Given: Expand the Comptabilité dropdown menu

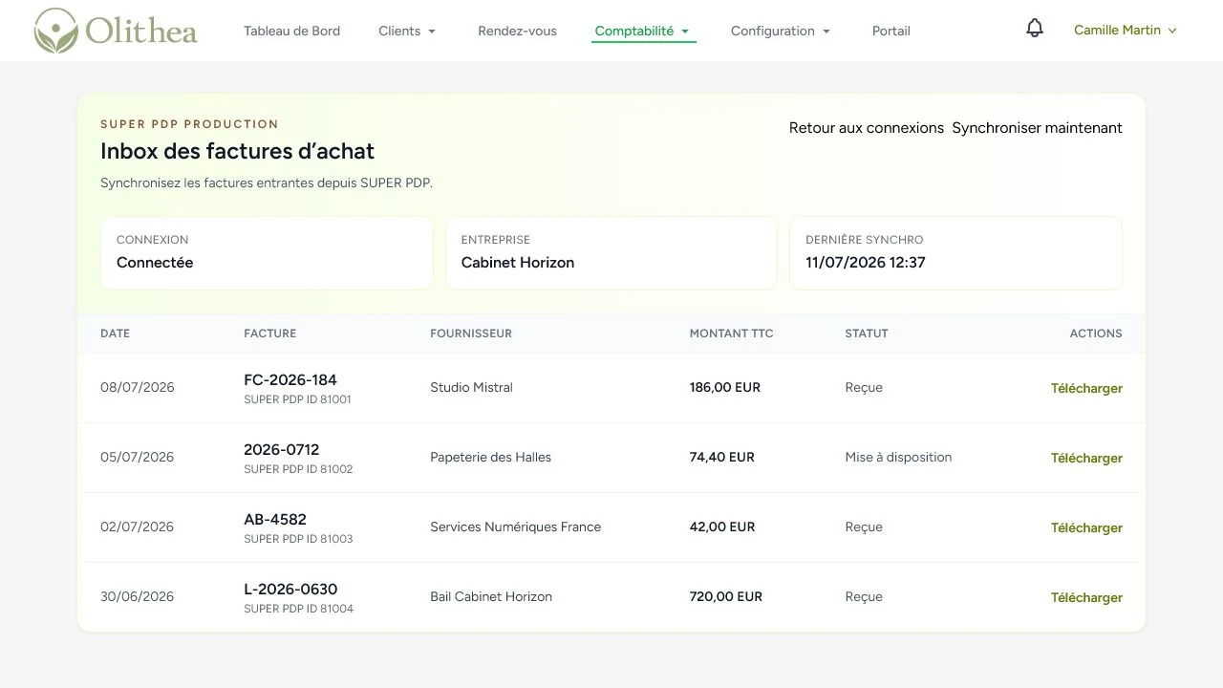Looking at the screenshot, I should [642, 31].
